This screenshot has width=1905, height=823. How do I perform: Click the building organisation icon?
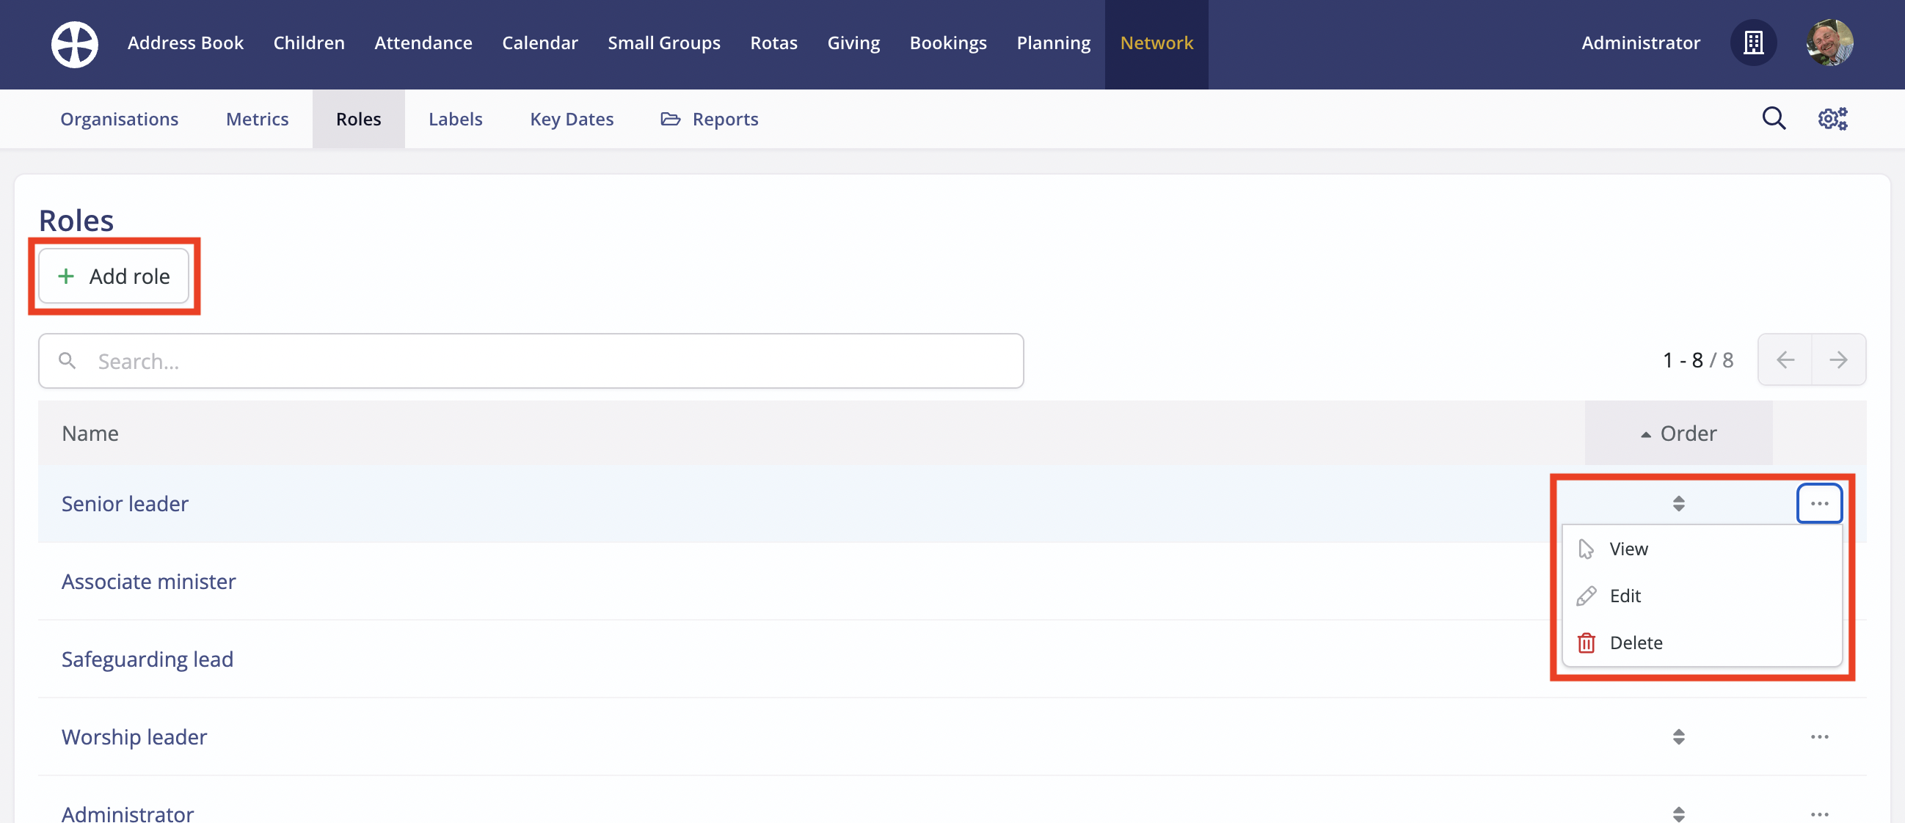[x=1753, y=43]
